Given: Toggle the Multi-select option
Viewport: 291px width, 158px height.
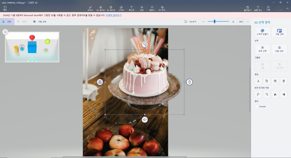Looking at the screenshot, I should tap(279, 49).
